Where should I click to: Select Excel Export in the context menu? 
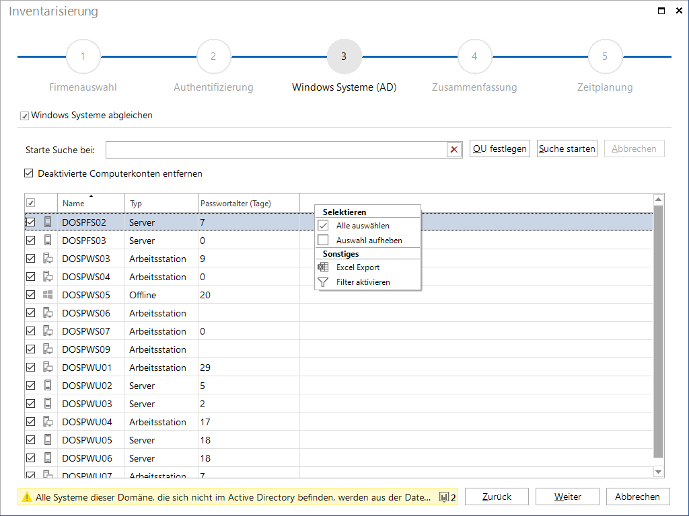368,267
